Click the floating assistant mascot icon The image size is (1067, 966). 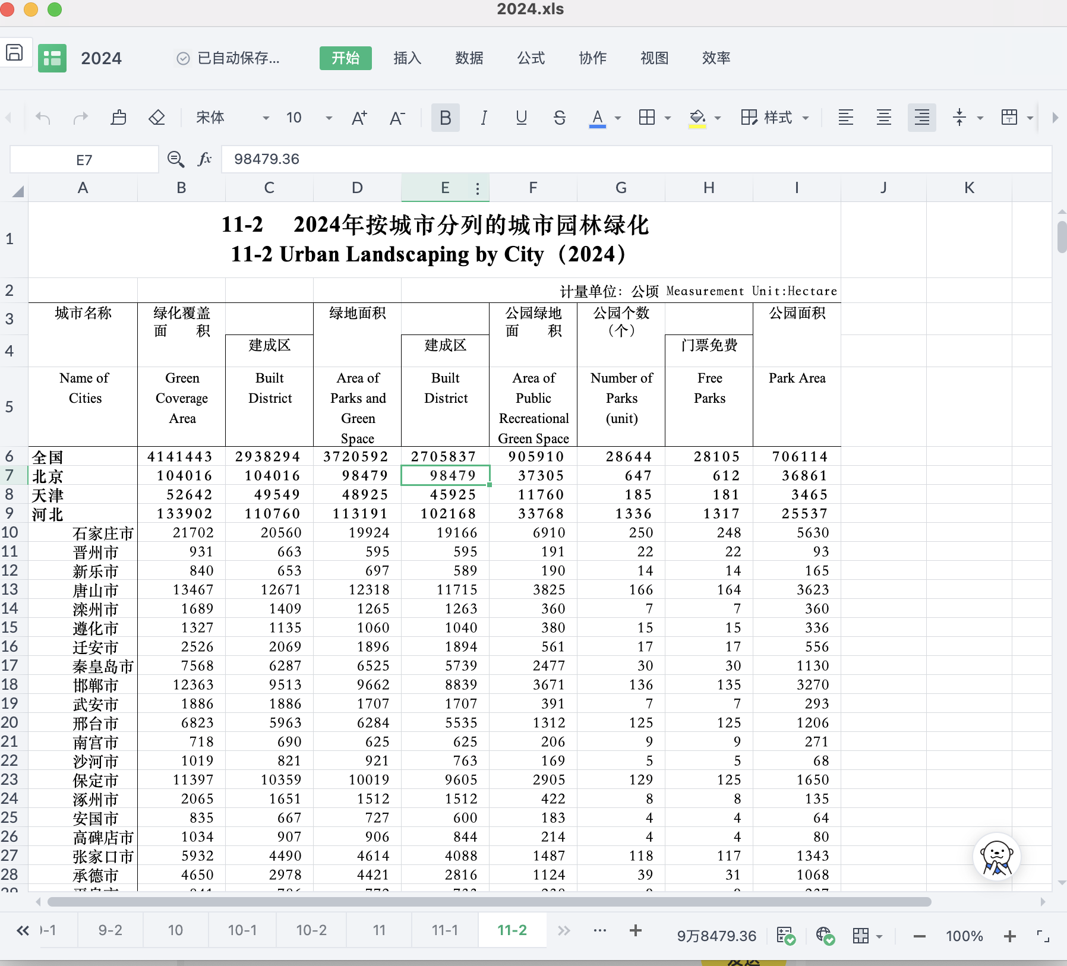tap(996, 857)
